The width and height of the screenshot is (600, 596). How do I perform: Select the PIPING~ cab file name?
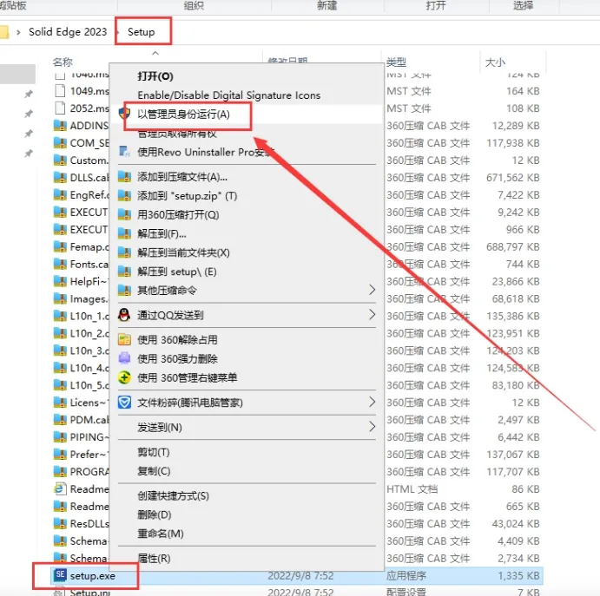[89, 437]
